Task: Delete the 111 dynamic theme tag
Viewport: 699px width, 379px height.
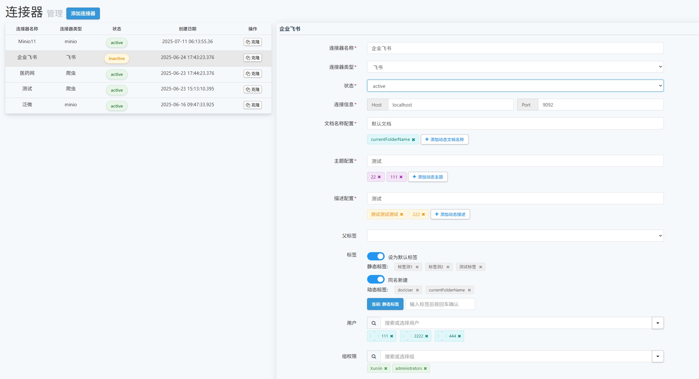Action: [x=401, y=177]
